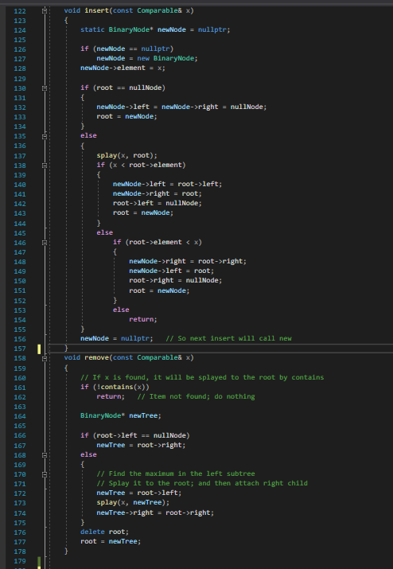
Task: Collapse the 'if (root == nullNode)' fold on line 130
Action: coord(45,88)
